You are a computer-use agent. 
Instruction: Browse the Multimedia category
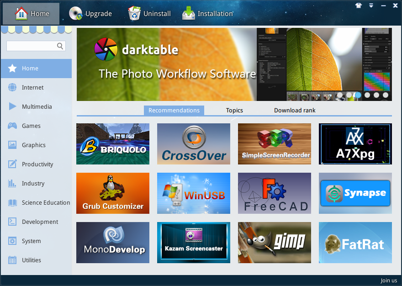pyautogui.click(x=36, y=107)
